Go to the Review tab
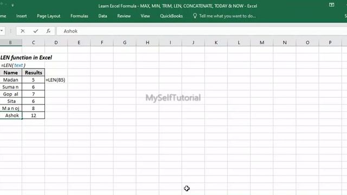The image size is (347, 195). 124,16
